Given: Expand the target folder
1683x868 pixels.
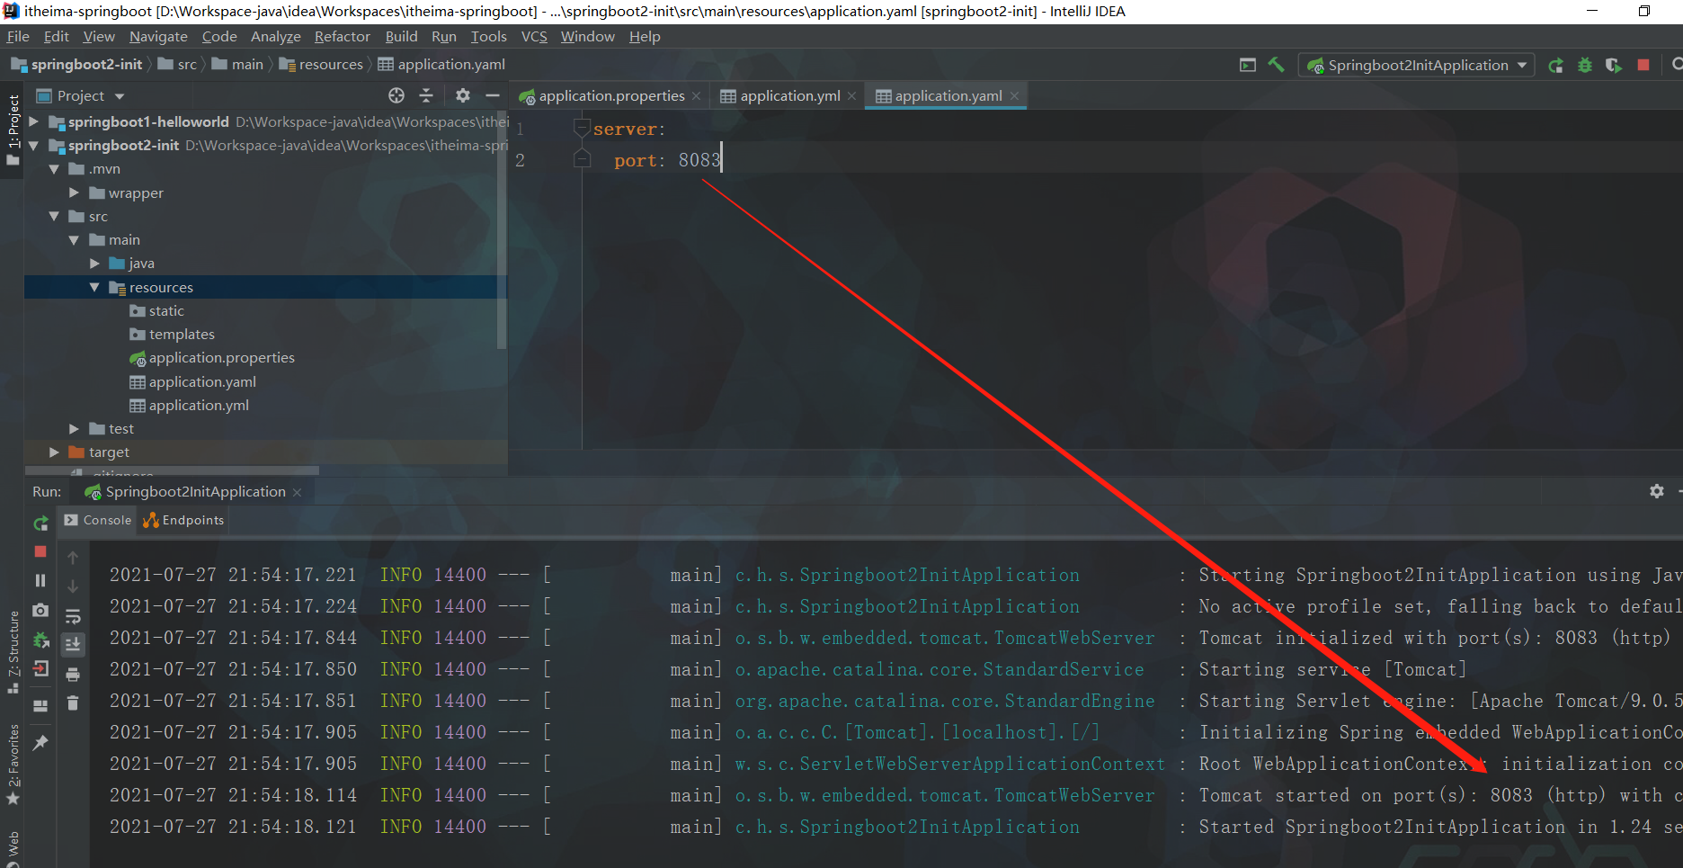Looking at the screenshot, I should click(54, 452).
